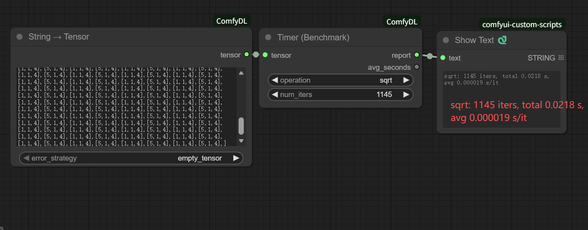Image resolution: width=588 pixels, height=230 pixels.
Task: Increase num_iters with right arrow
Action: (x=406, y=95)
